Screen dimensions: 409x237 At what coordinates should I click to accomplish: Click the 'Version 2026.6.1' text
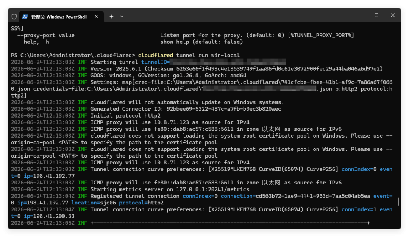pyautogui.click(x=116, y=69)
